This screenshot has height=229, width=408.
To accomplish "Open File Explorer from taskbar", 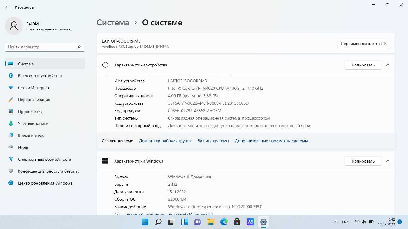I will click(211, 222).
